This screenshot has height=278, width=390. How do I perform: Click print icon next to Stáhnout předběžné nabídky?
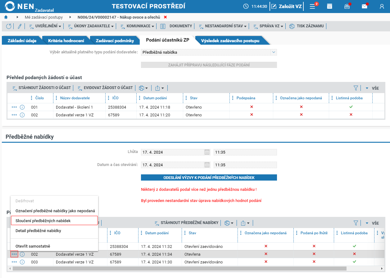point(229,223)
